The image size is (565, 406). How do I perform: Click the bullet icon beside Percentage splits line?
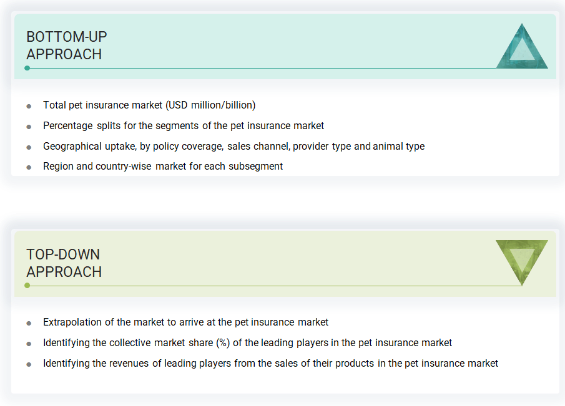pyautogui.click(x=29, y=126)
